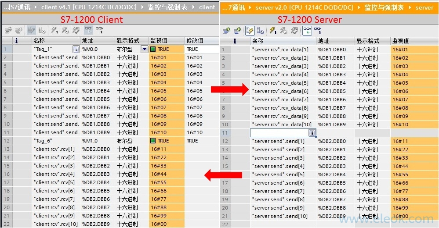439x228 pixels.
Task: Click monitor value 16#10 in Server table
Action: pyautogui.click(x=414, y=125)
